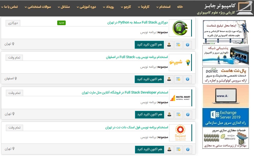
Task: Expand the کارجو dropdown menu
Action: [x=126, y=7]
